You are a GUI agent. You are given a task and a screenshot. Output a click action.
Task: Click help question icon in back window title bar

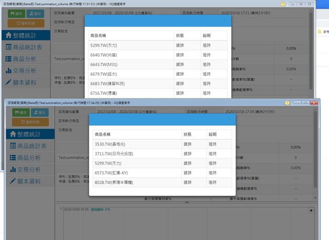click(x=283, y=4)
